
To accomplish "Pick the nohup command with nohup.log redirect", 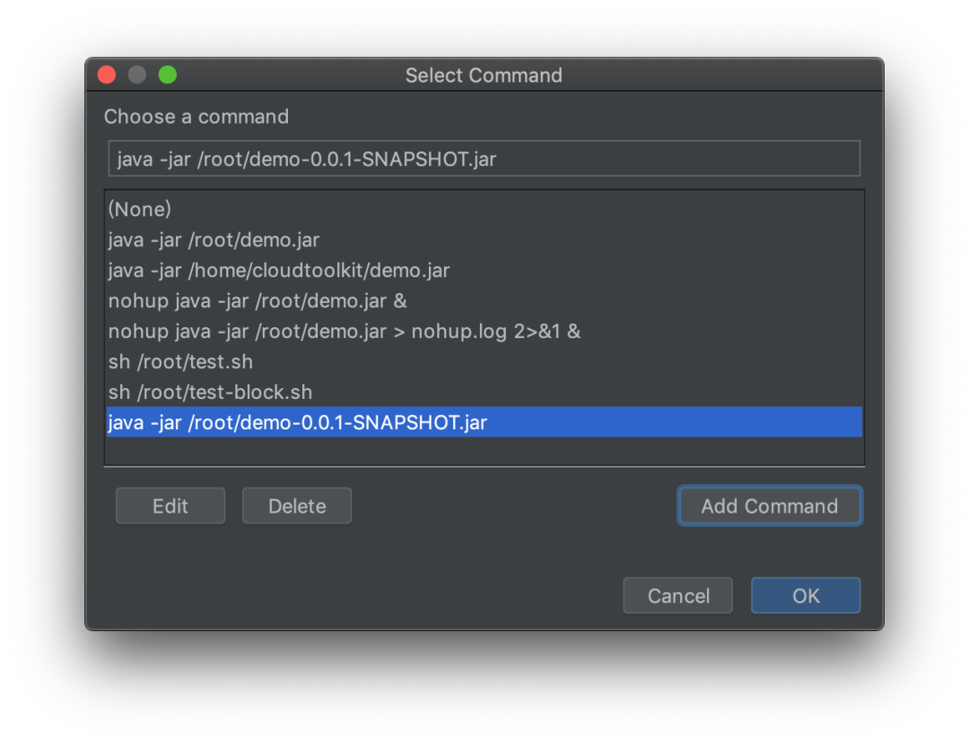I will tap(345, 332).
